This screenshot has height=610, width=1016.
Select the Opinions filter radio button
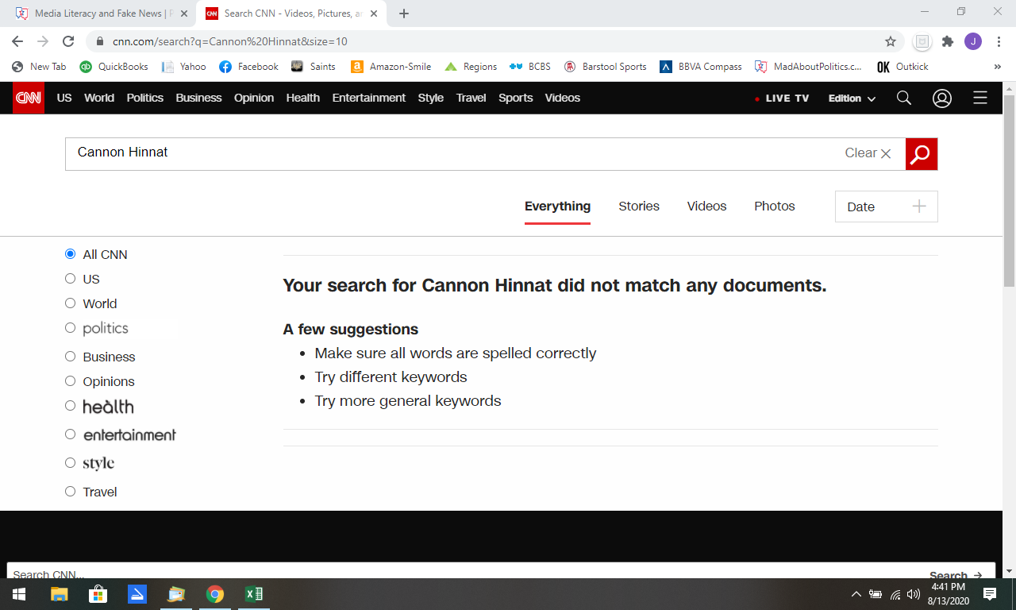pyautogui.click(x=70, y=381)
